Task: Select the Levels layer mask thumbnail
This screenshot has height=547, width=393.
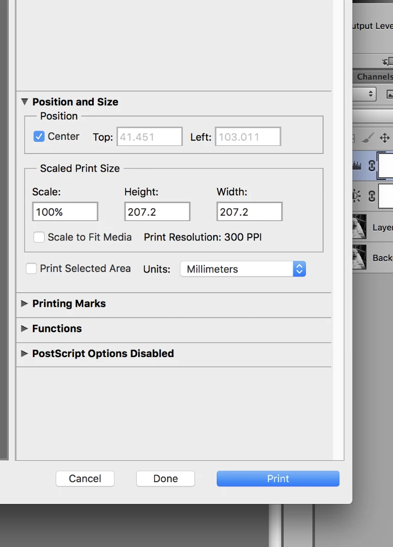Action: pos(386,166)
